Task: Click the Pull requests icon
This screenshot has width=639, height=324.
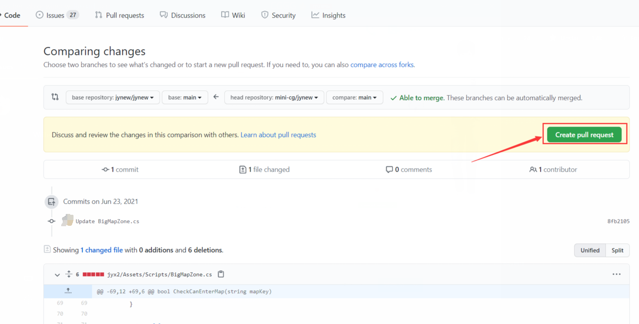Action: tap(98, 15)
